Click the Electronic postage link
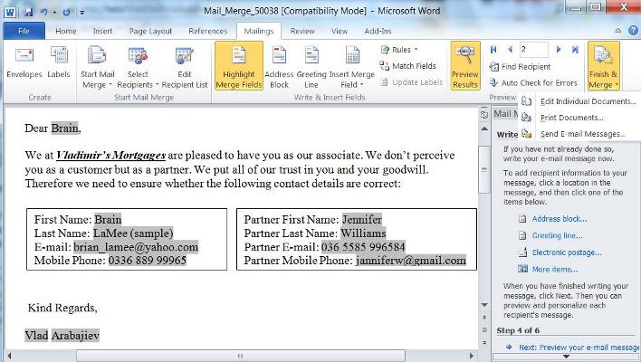This screenshot has width=641, height=362. pyautogui.click(x=566, y=252)
